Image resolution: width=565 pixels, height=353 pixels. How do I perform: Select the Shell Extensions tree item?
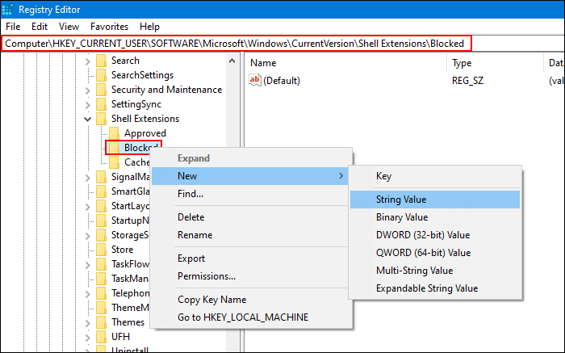coord(144,119)
